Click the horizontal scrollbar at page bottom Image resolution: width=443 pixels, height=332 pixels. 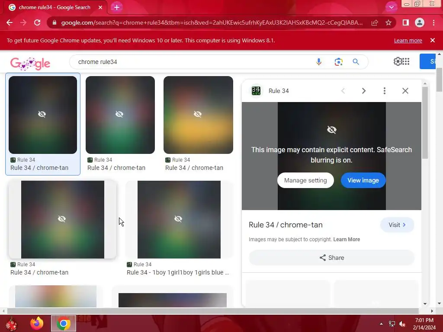[212, 311]
